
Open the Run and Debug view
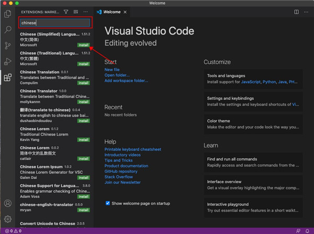(x=7, y=62)
